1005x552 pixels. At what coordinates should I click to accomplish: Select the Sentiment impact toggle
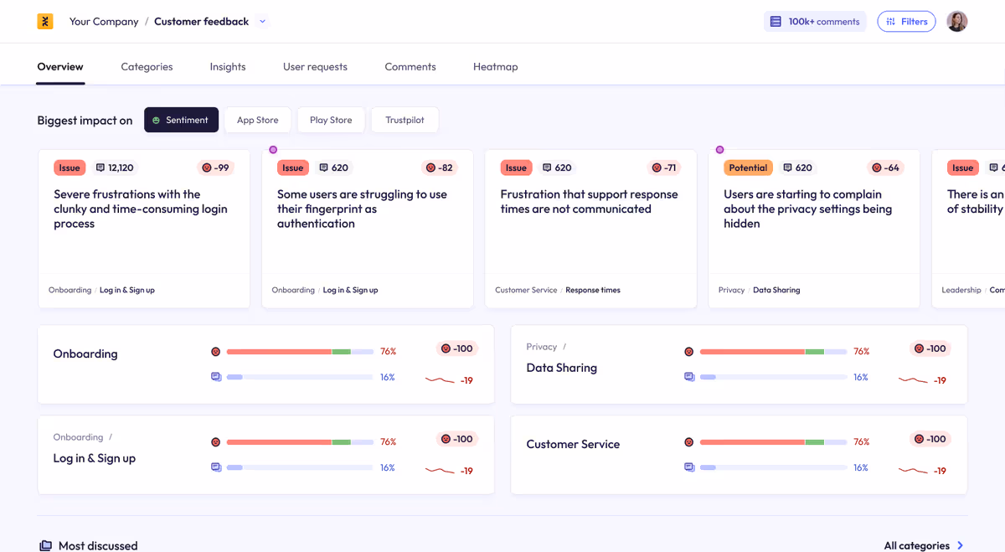[x=181, y=120]
